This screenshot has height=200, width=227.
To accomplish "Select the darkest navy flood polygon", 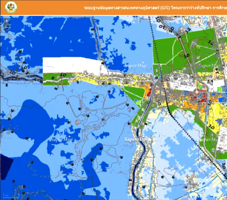I will click(6, 167).
